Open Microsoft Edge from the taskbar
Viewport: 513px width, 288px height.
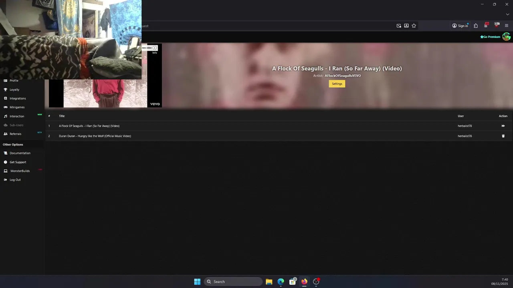point(281,282)
